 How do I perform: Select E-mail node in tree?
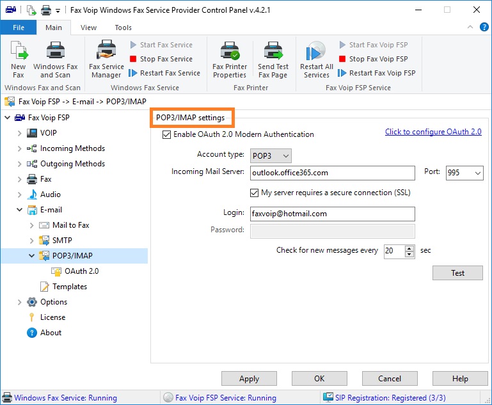pyautogui.click(x=51, y=210)
